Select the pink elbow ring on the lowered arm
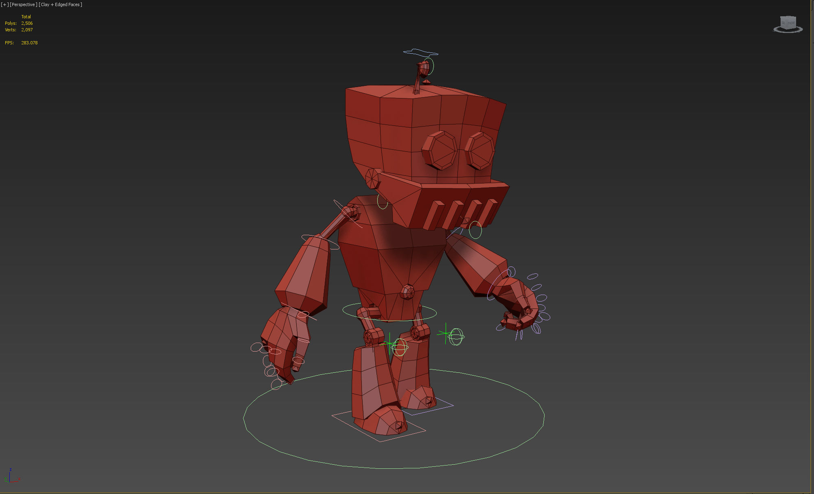Image resolution: width=814 pixels, height=494 pixels. (x=320, y=241)
